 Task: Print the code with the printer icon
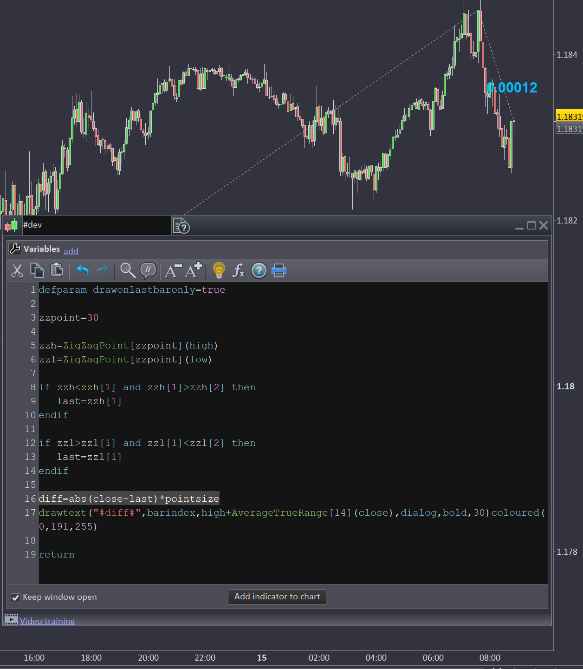pyautogui.click(x=279, y=270)
